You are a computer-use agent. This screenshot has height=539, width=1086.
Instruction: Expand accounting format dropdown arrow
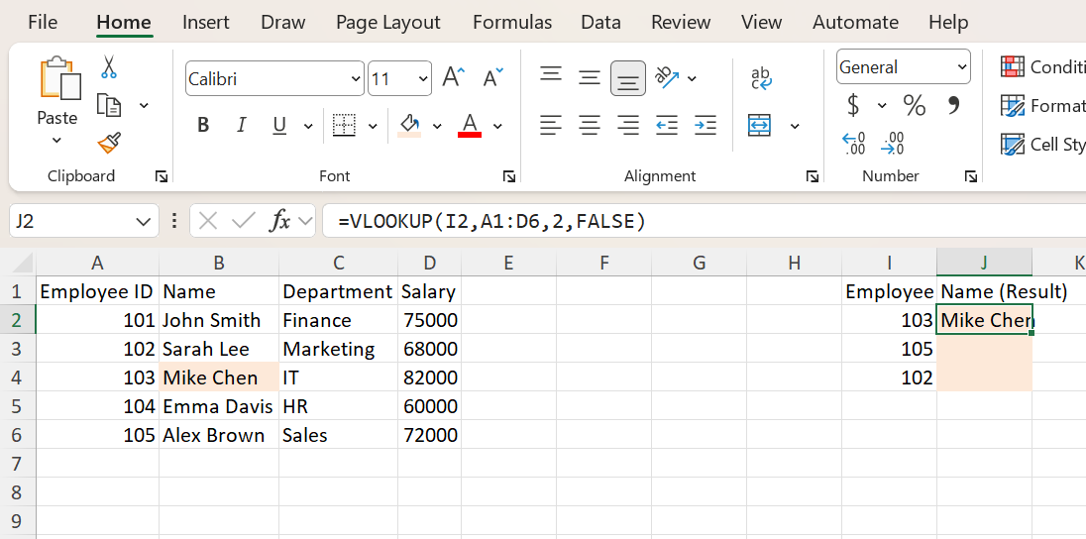click(882, 105)
